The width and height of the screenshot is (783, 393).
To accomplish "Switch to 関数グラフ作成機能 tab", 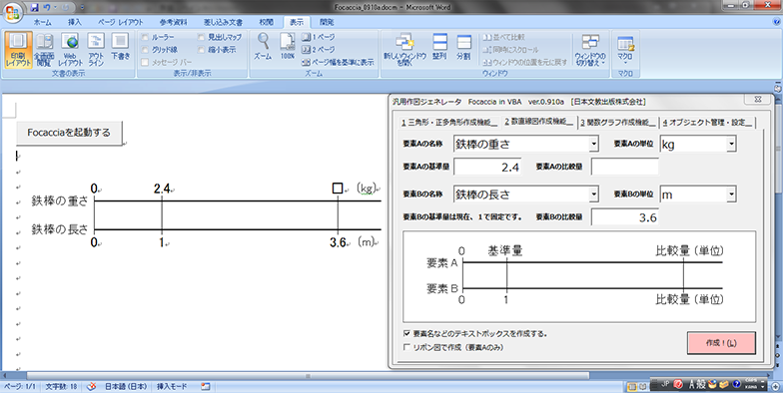I will (x=617, y=122).
